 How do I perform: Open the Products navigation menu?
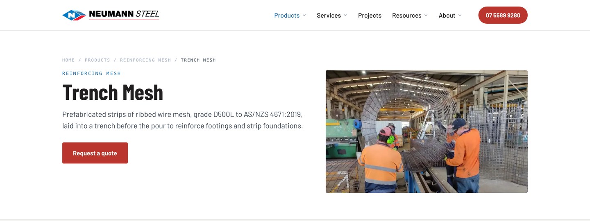[287, 15]
